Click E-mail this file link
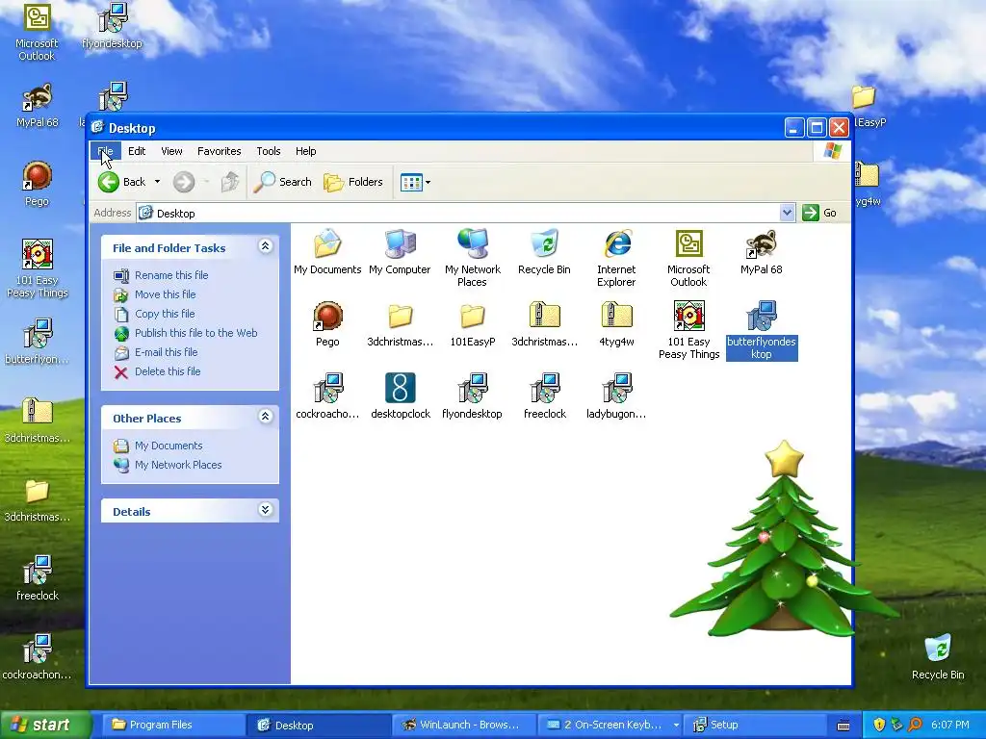The height and width of the screenshot is (739, 986). 166,352
